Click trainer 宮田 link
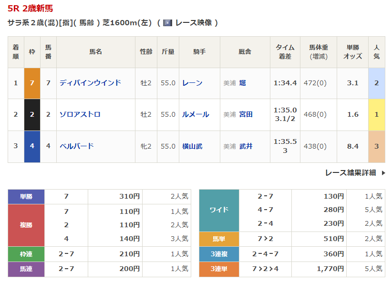392x282 pixels. (x=246, y=114)
